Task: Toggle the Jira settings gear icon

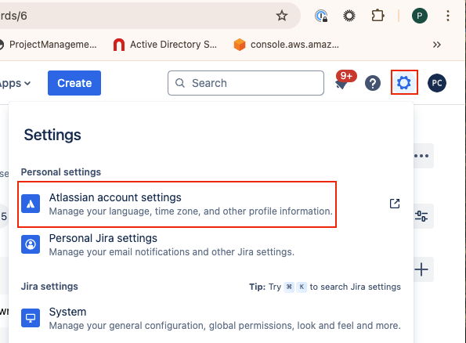Action: pyautogui.click(x=404, y=83)
